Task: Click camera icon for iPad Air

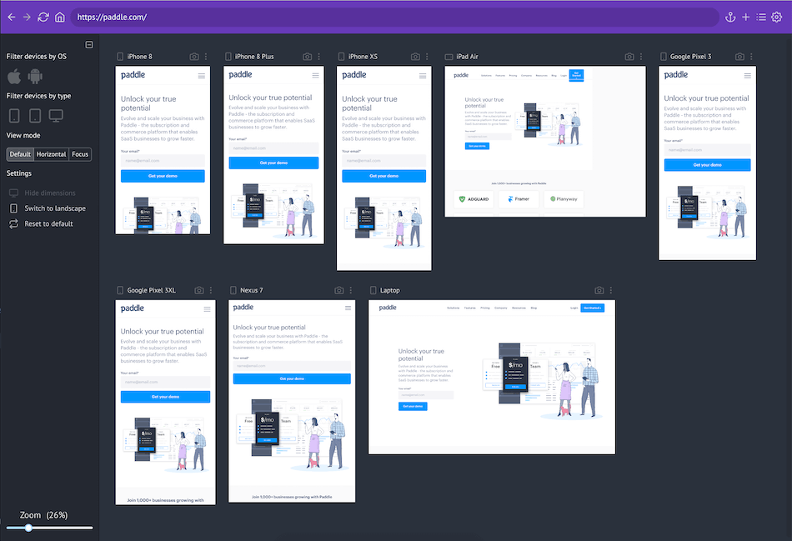Action: tap(629, 57)
